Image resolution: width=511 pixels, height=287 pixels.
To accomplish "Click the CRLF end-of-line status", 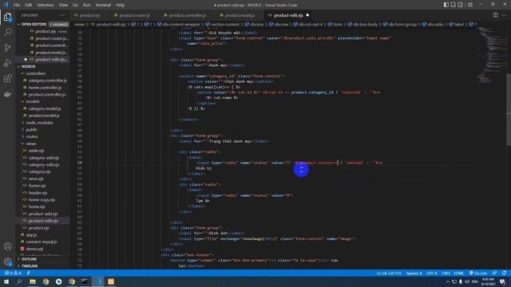I will point(446,273).
